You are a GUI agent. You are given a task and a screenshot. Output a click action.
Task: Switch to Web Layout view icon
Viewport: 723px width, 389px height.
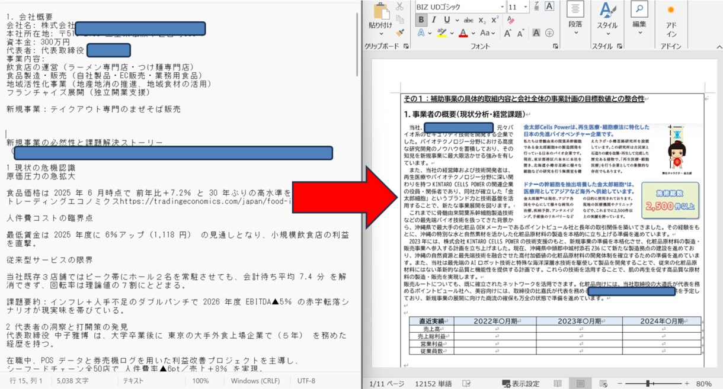[603, 384]
